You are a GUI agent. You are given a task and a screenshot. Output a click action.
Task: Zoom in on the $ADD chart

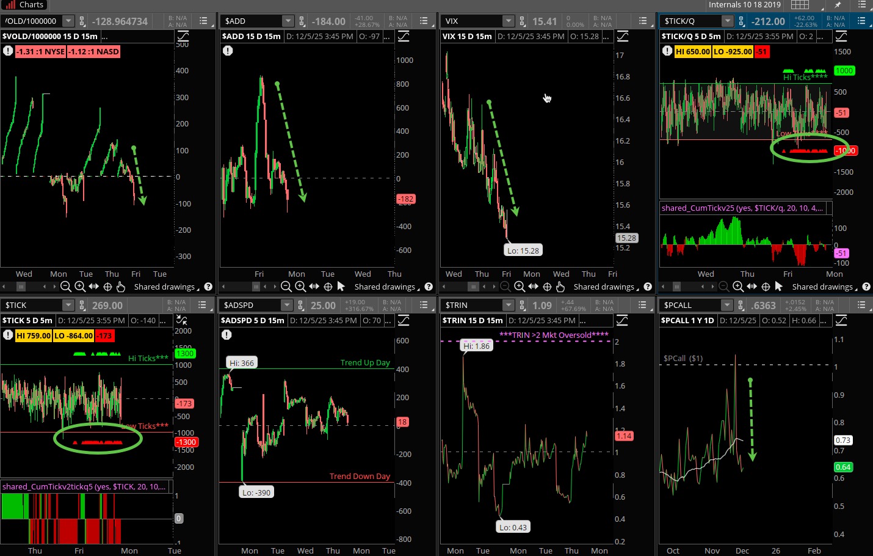[300, 287]
